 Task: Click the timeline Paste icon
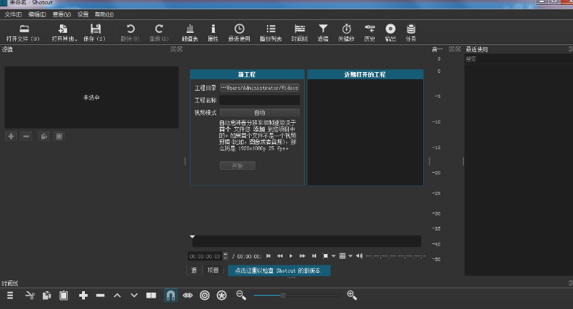pos(64,295)
